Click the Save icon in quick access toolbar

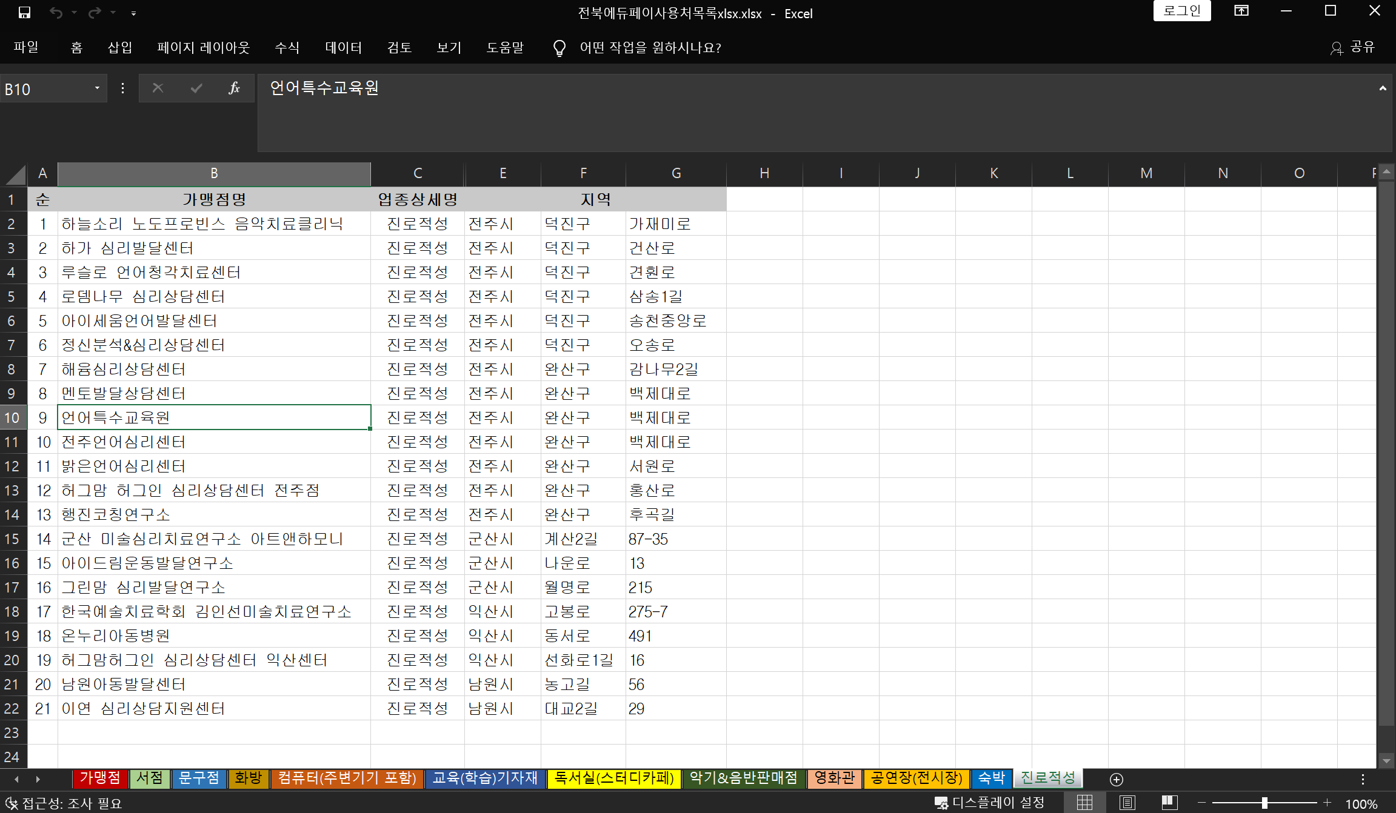pyautogui.click(x=24, y=13)
